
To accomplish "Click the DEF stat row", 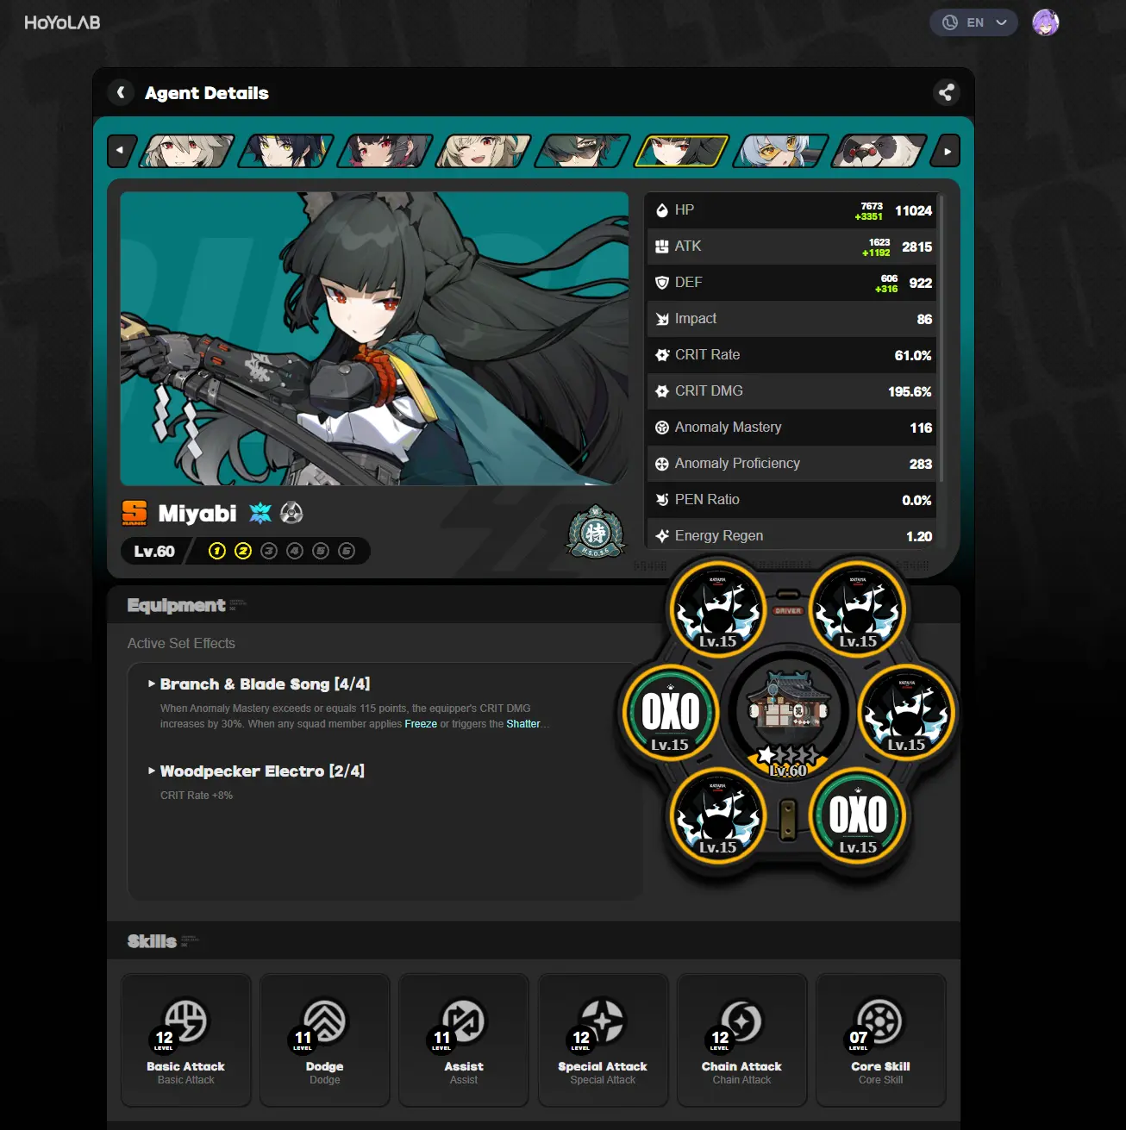I will pyautogui.click(x=791, y=283).
